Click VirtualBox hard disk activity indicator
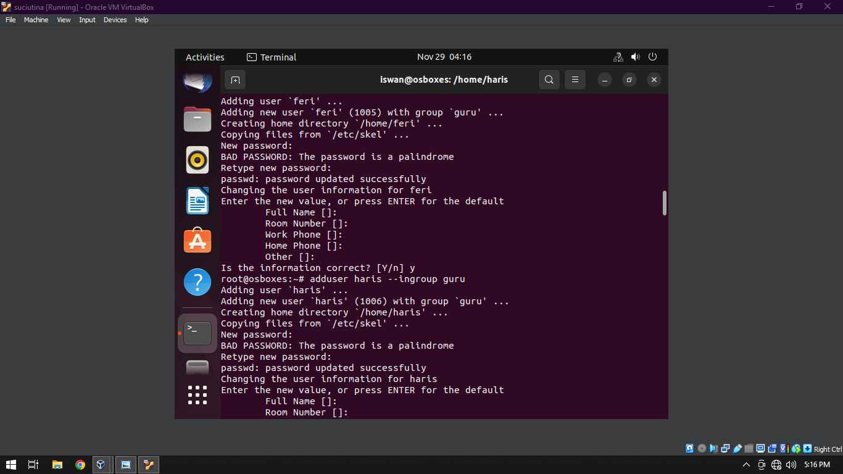 coord(690,449)
